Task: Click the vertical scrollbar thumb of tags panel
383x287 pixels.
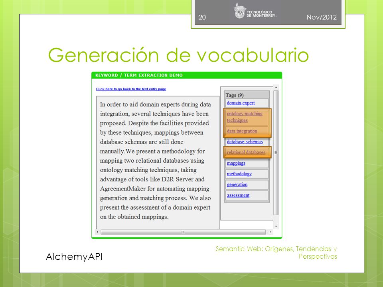Action: [276, 153]
